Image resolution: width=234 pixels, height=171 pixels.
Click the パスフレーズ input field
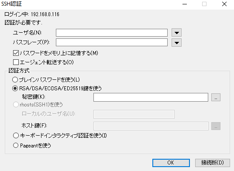point(112,42)
